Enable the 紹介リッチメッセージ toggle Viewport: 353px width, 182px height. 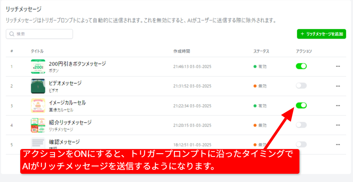[x=301, y=125]
